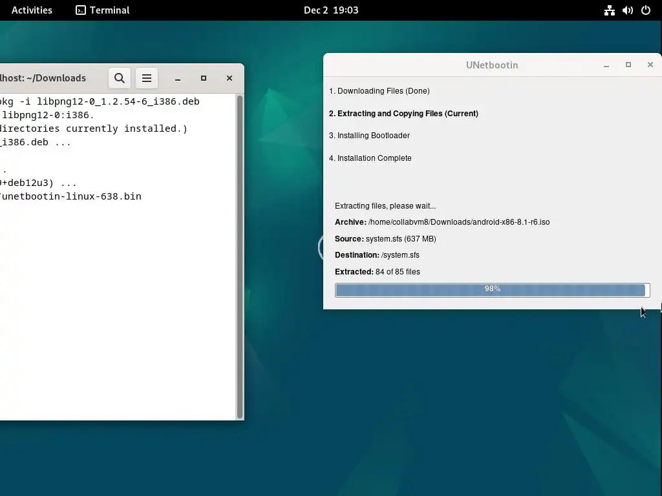Open the volume icon in top bar

click(627, 10)
